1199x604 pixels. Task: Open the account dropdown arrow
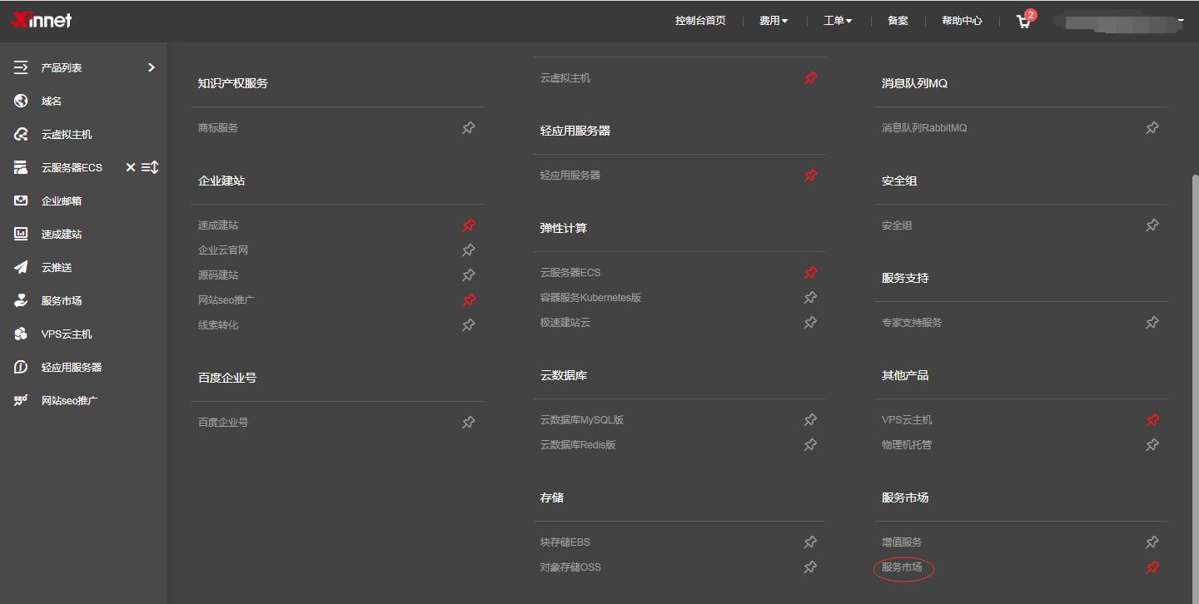1181,21
